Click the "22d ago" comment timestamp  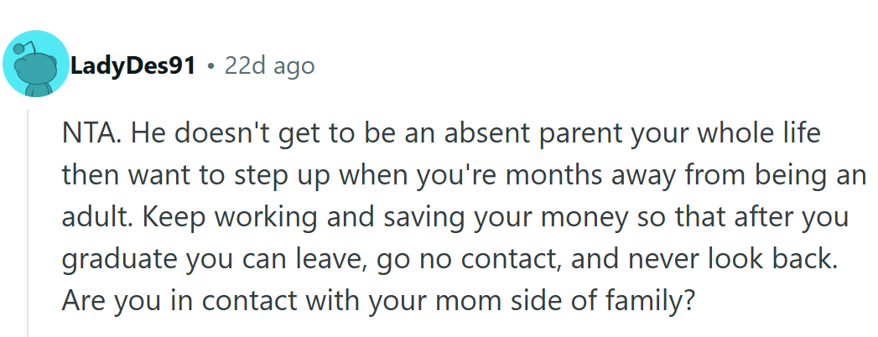(269, 65)
